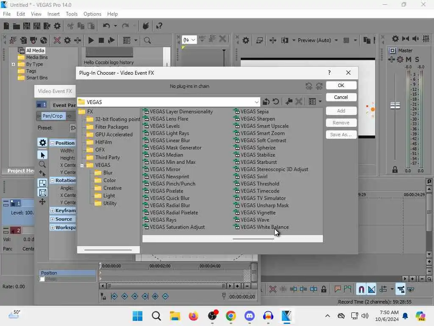434x326 pixels.
Task: Click the Views list icon in Plug-In Chooser
Action: tap(312, 102)
